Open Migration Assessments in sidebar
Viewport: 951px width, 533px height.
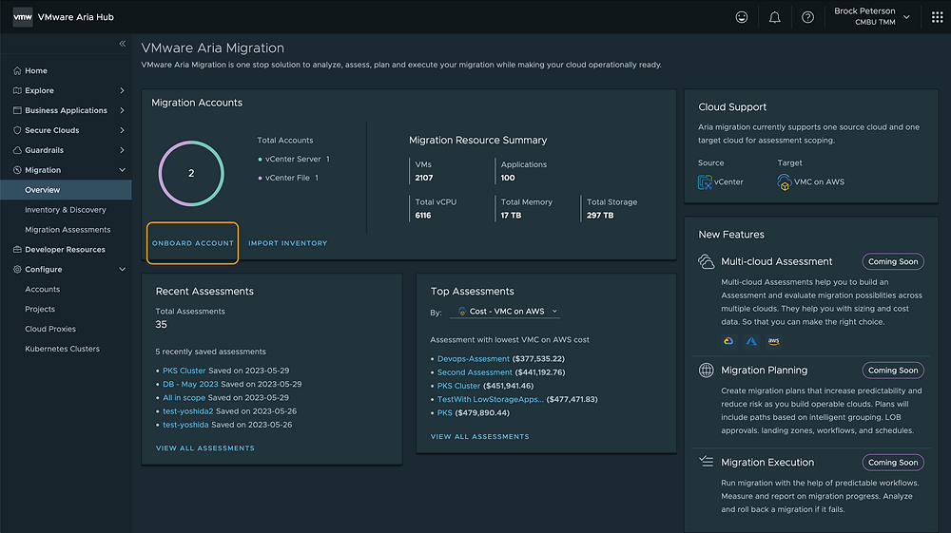tap(68, 230)
